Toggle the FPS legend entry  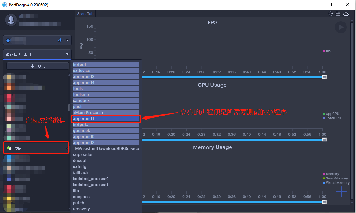tap(327, 51)
